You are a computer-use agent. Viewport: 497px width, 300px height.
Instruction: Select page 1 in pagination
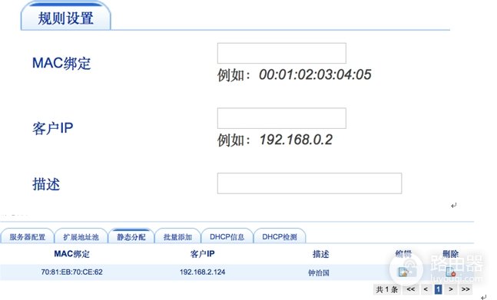438,289
